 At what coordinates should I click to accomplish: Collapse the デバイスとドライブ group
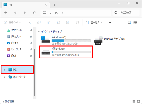tap(39, 32)
